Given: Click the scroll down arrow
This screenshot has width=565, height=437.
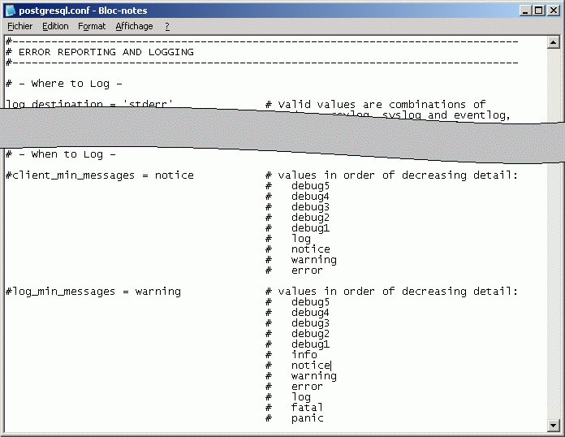Looking at the screenshot, I should click(554, 425).
